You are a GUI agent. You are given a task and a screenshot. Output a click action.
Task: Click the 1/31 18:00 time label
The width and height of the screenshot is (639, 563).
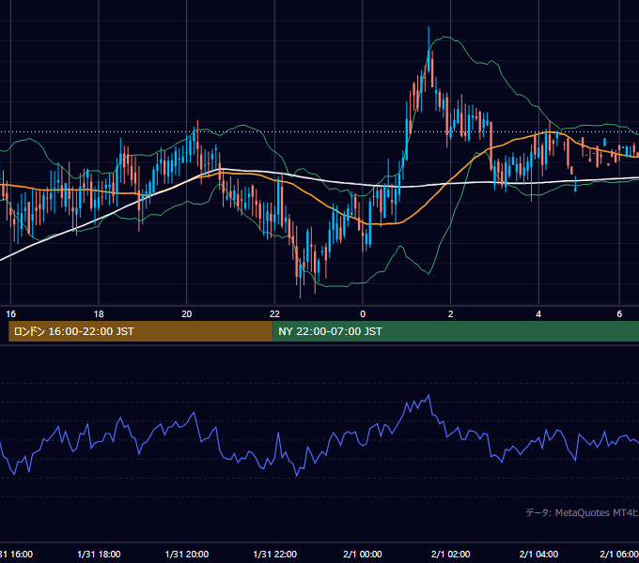point(99,554)
